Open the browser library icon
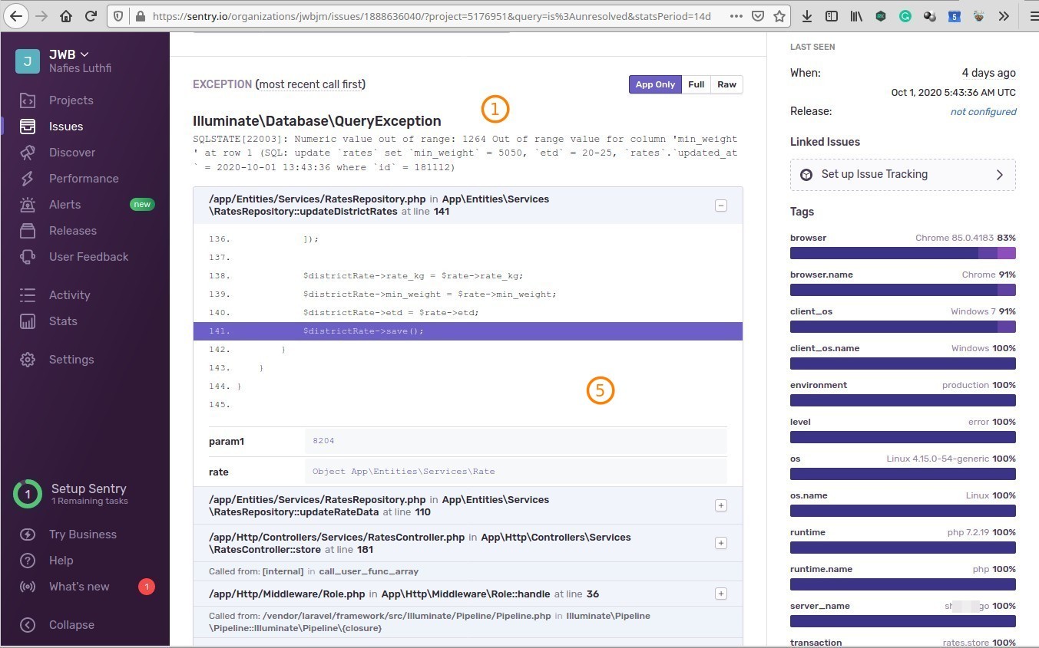Viewport: 1039px width, 648px height. coord(856,16)
